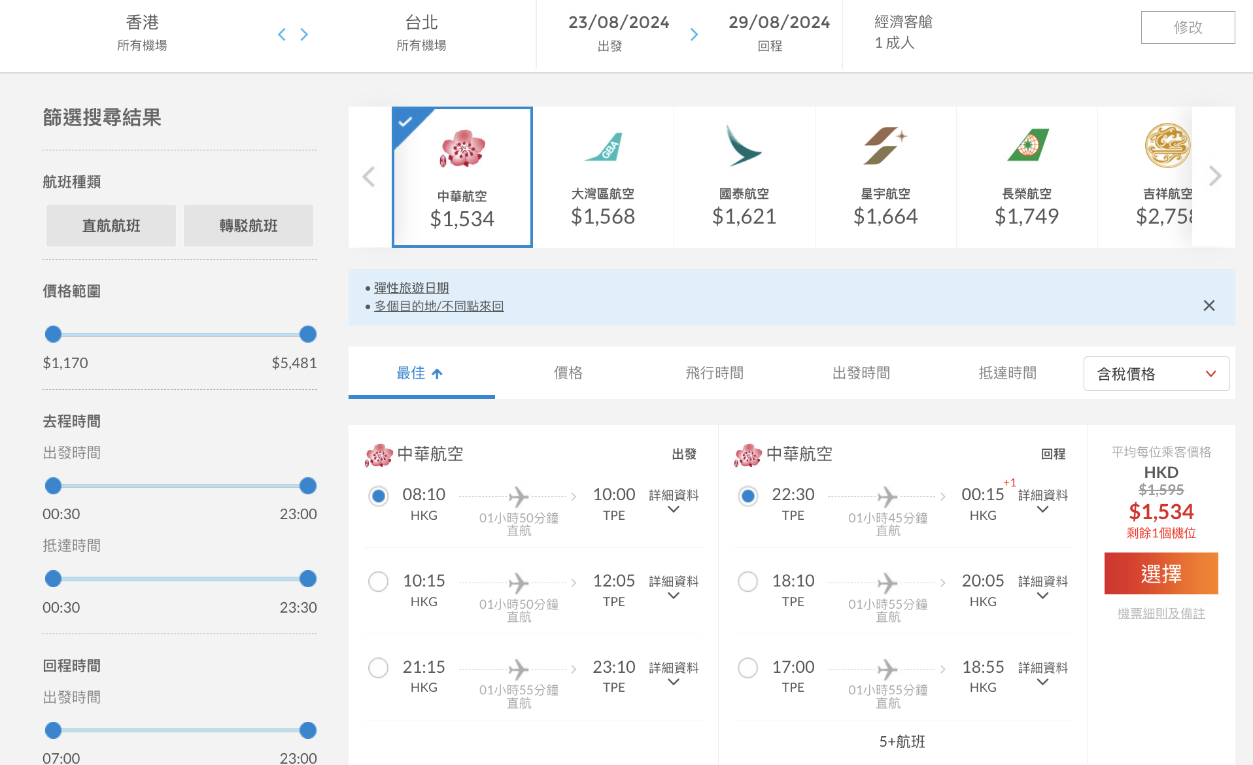Open the 機票細則及備註 fare rules link
This screenshot has height=765, width=1253.
(1161, 613)
